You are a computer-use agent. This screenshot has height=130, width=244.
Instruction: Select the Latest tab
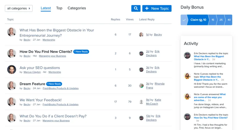tap(46, 8)
